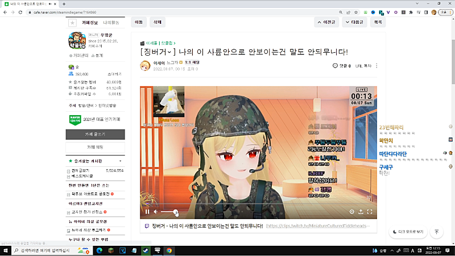
Task: Open the Windows notification center icon
Action: click(x=448, y=250)
